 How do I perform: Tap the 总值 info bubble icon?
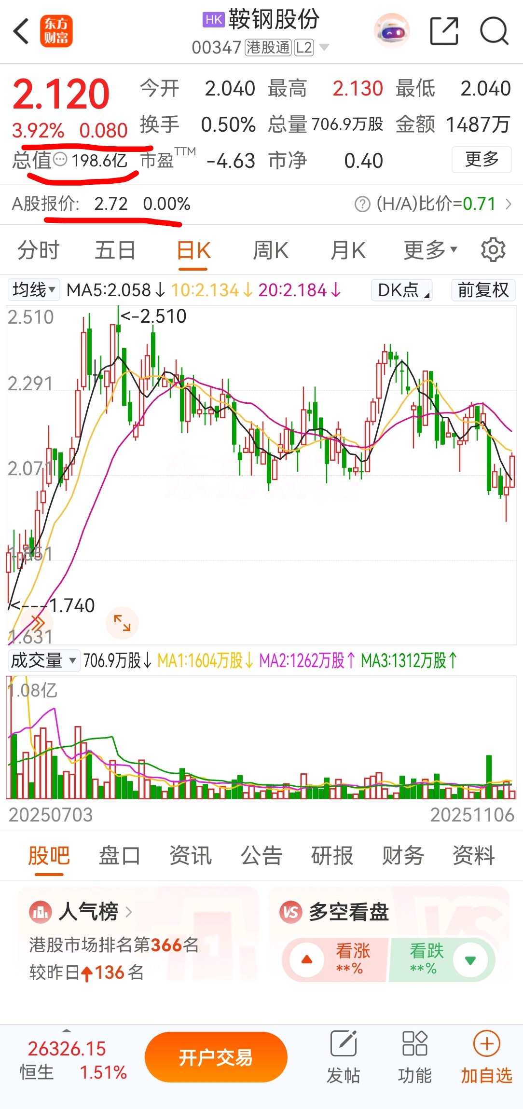[x=60, y=159]
